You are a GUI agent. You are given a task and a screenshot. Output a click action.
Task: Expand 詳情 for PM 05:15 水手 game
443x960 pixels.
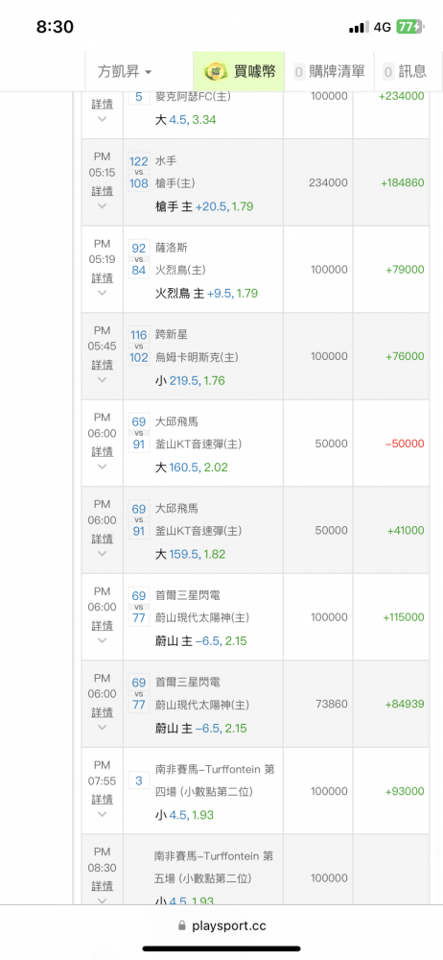[x=103, y=192]
